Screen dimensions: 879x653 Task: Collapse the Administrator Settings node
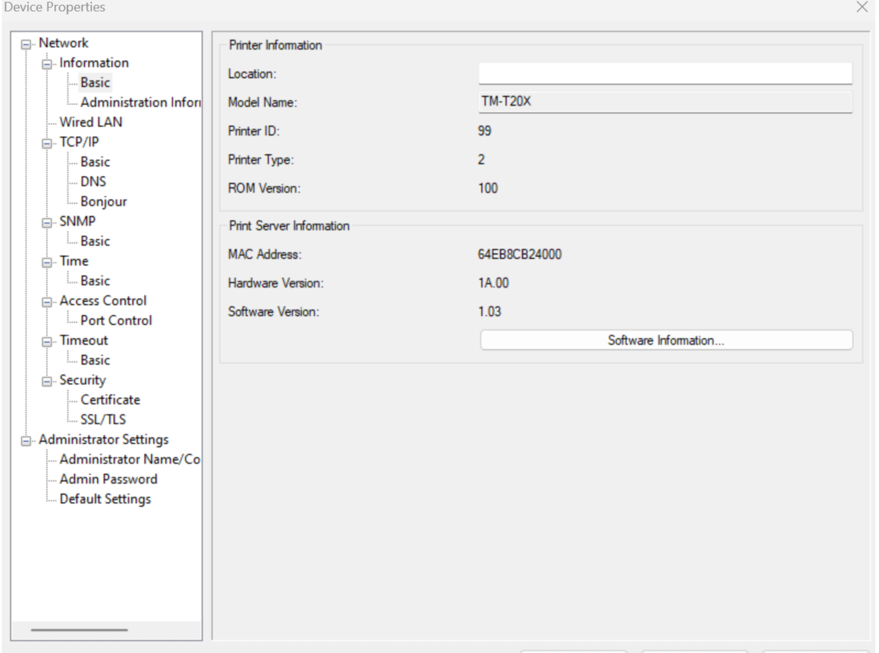point(26,441)
